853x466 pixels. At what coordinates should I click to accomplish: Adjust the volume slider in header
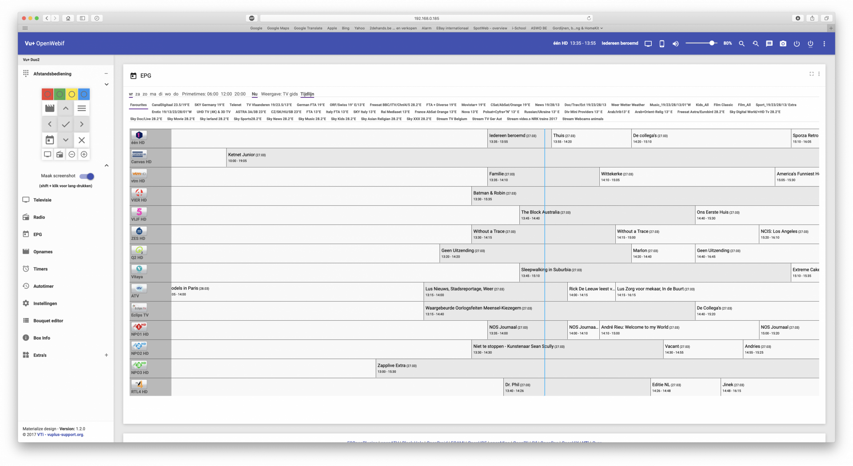click(x=702, y=43)
